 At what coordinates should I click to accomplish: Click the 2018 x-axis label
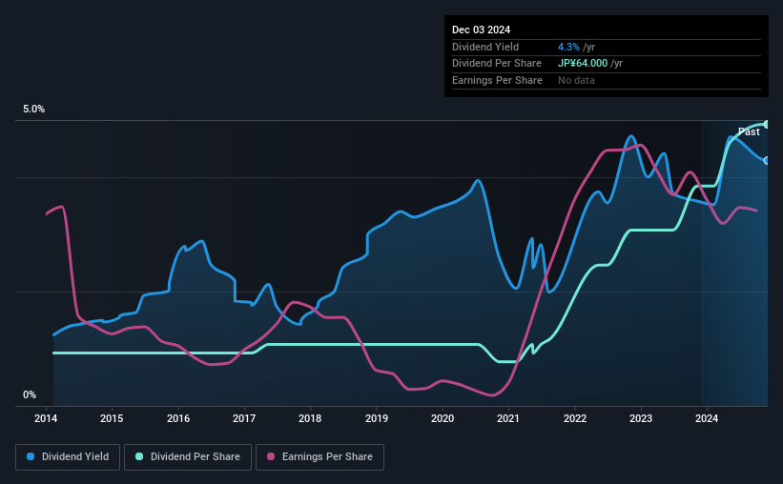point(310,418)
